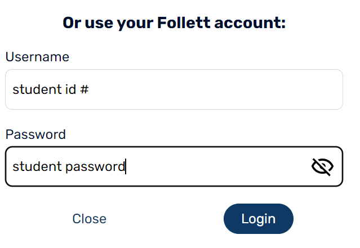Click the crossed-out eye icon
This screenshot has height=248, width=360.
(322, 166)
